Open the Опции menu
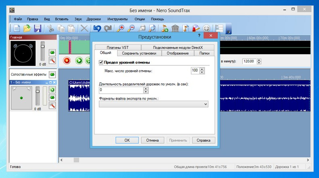The height and width of the screenshot is (178, 319). tap(140, 19)
